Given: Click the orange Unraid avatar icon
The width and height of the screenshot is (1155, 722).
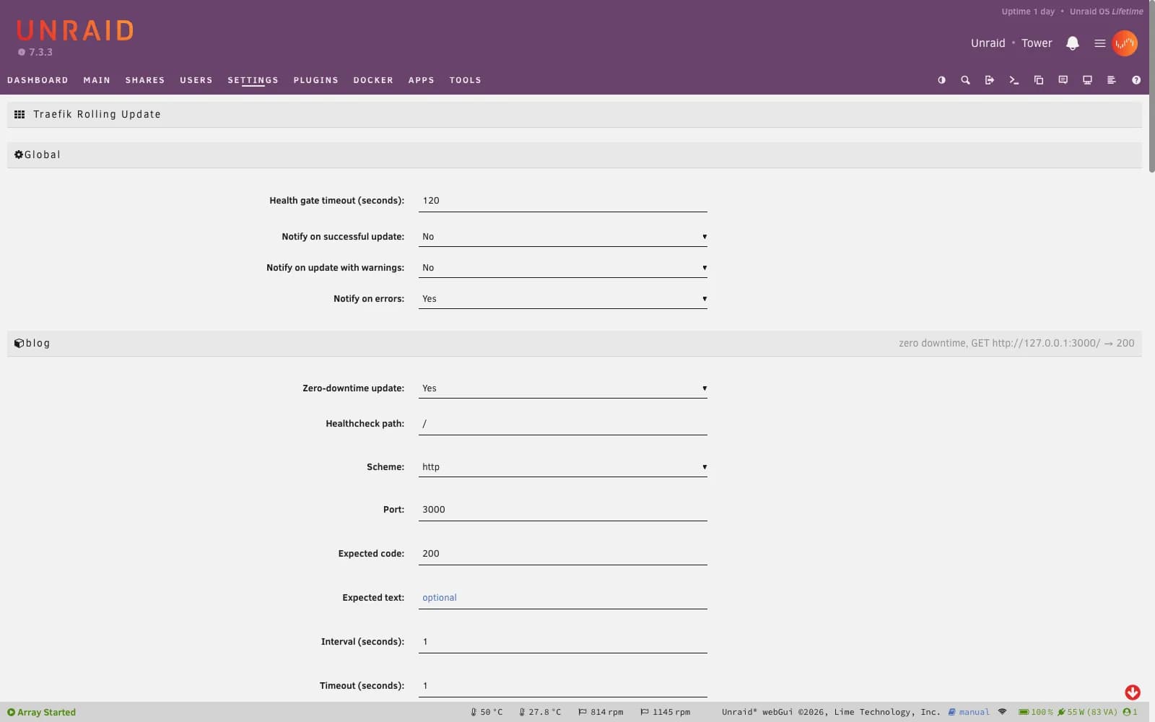Looking at the screenshot, I should pyautogui.click(x=1125, y=43).
